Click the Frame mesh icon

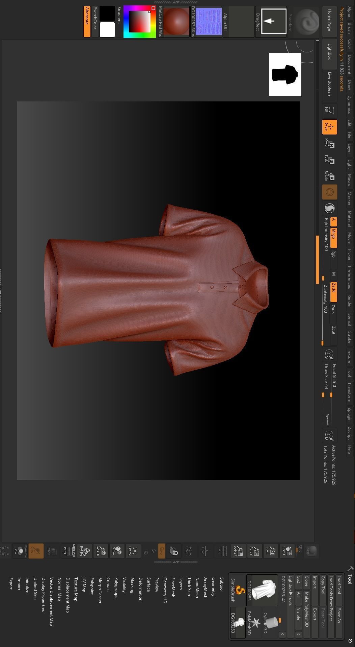point(133,551)
